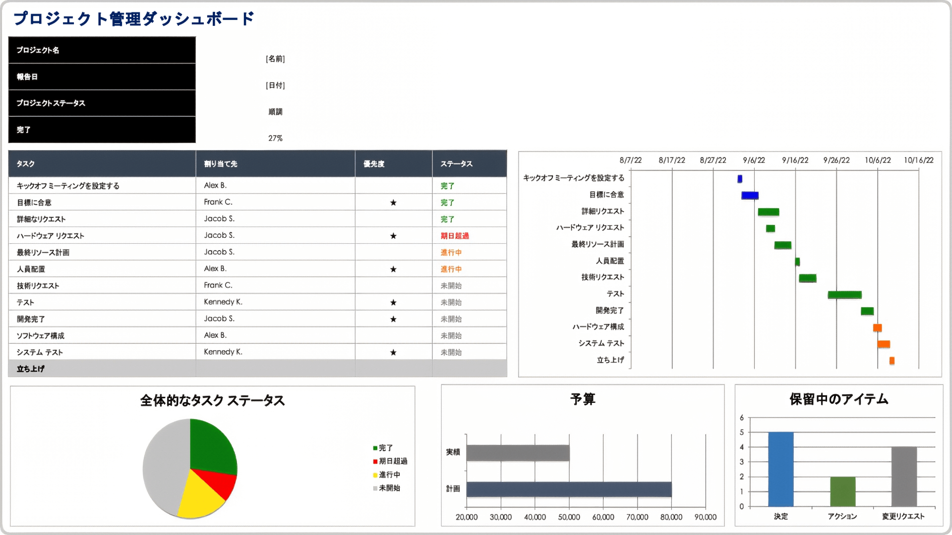Screen dimensions: 952x535
Task: Select the Gantt bar for 開発完了
Action: pos(867,311)
